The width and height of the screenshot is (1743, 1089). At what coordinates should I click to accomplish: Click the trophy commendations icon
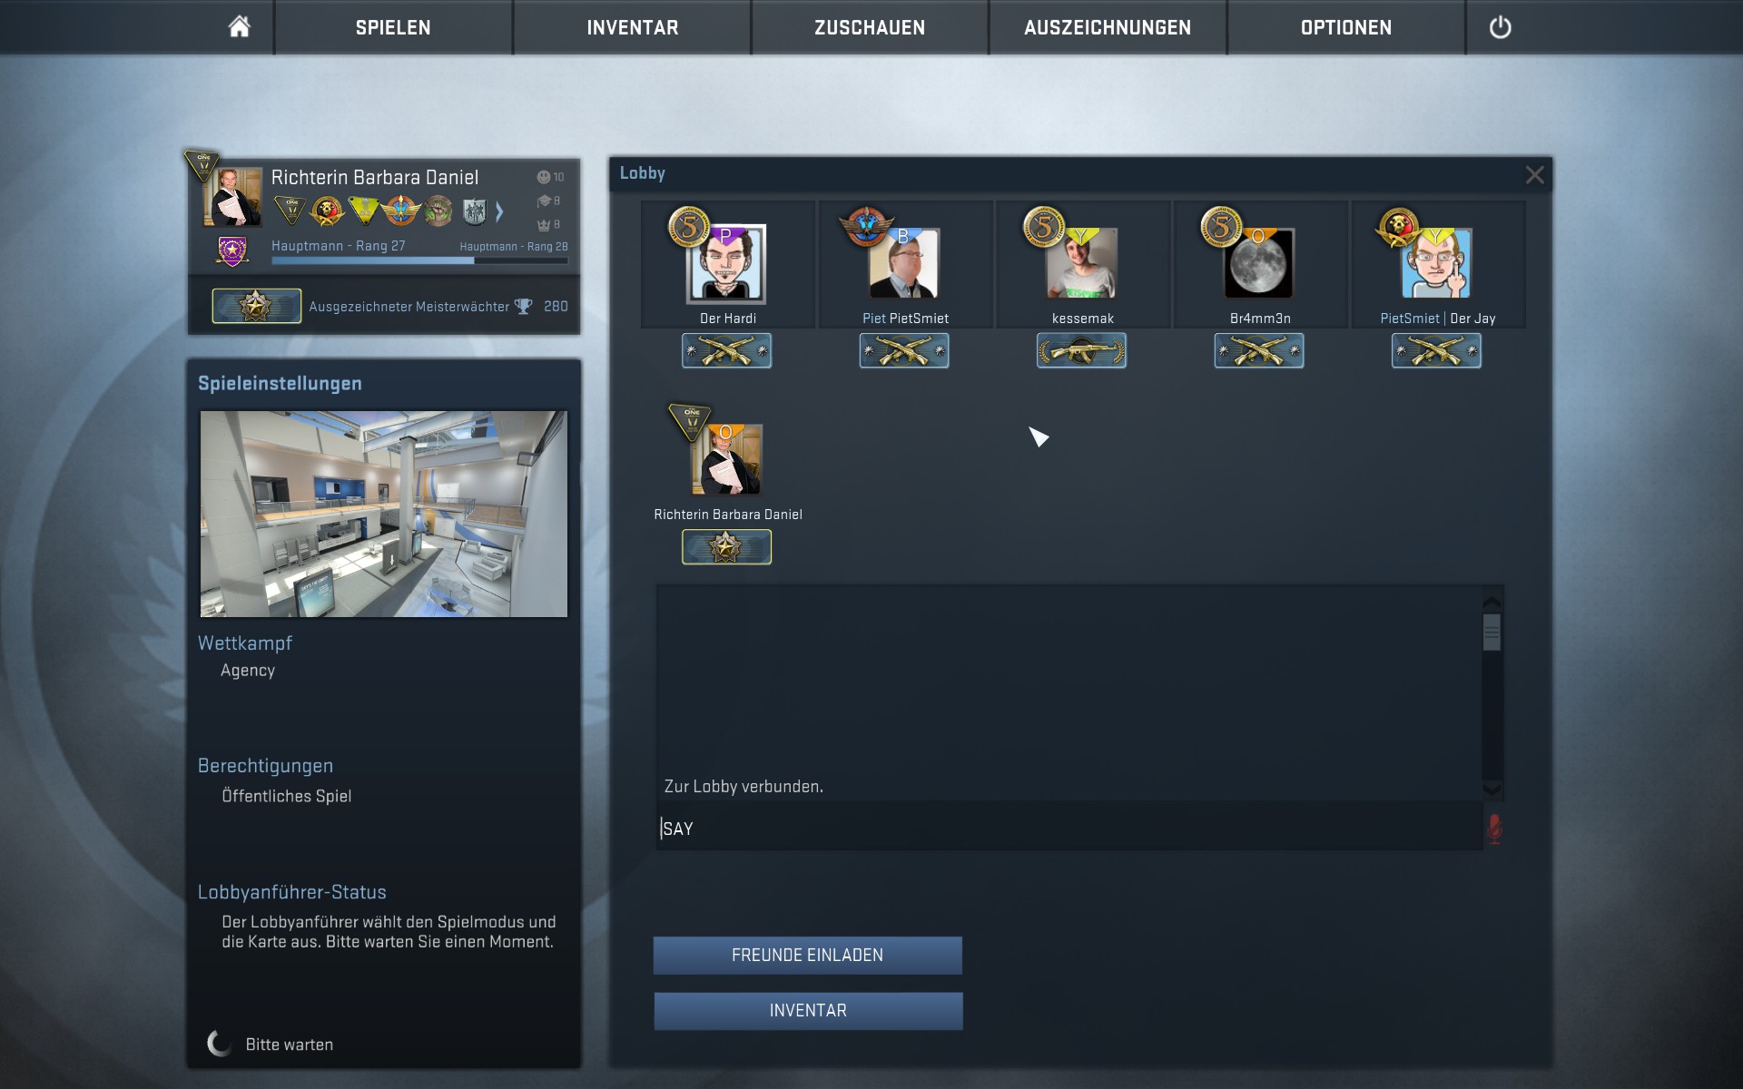click(524, 307)
